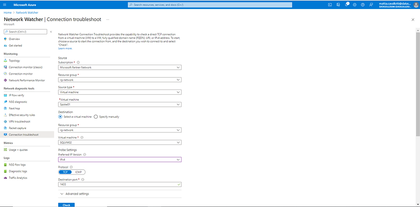Screen dimensions: 420x207
Task: Click Network Performance Monitor icon
Action: pyautogui.click(x=5, y=80)
